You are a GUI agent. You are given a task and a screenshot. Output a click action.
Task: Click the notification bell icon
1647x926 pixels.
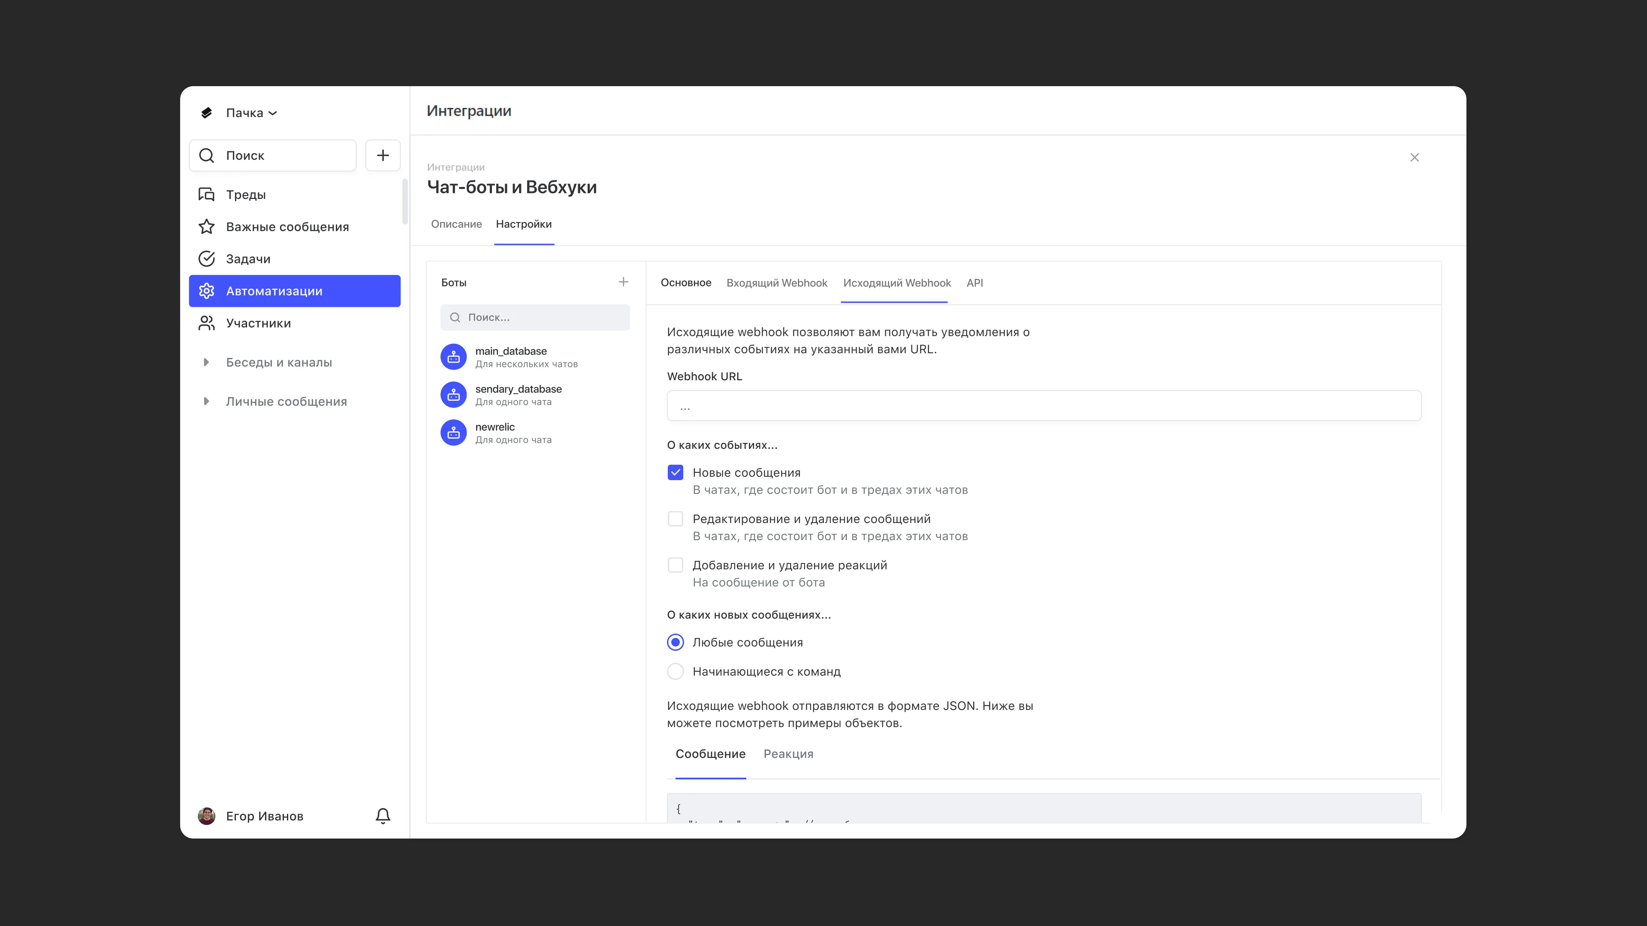click(382, 816)
